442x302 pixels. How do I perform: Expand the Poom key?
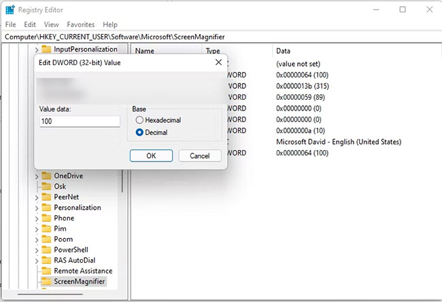[37, 240]
